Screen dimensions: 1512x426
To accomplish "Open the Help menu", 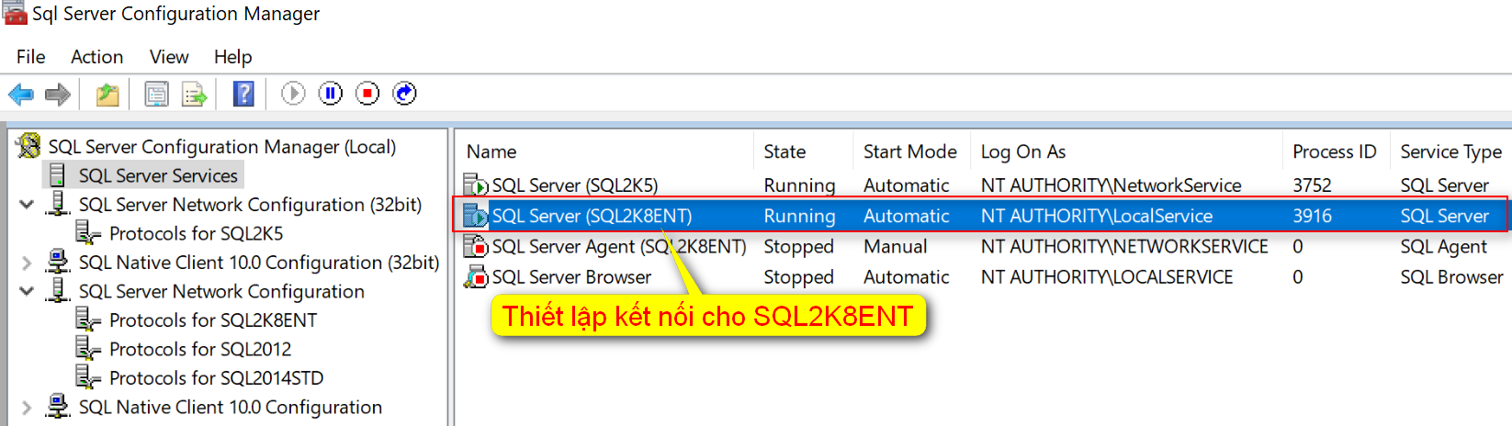I will pyautogui.click(x=232, y=57).
